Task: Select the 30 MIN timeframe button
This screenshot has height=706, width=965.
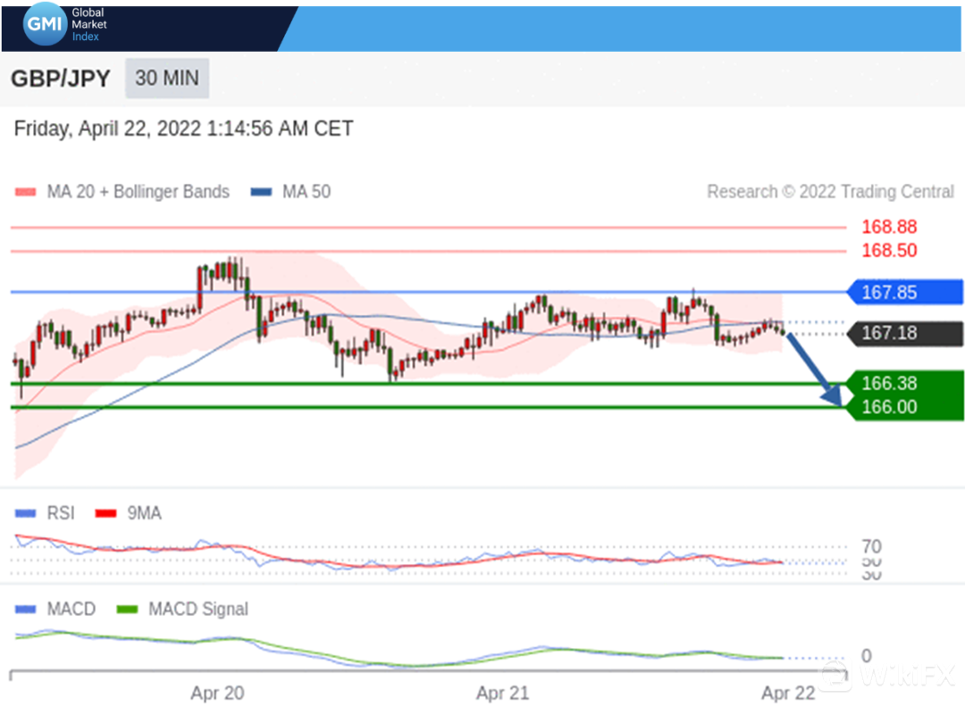Action: click(x=167, y=78)
